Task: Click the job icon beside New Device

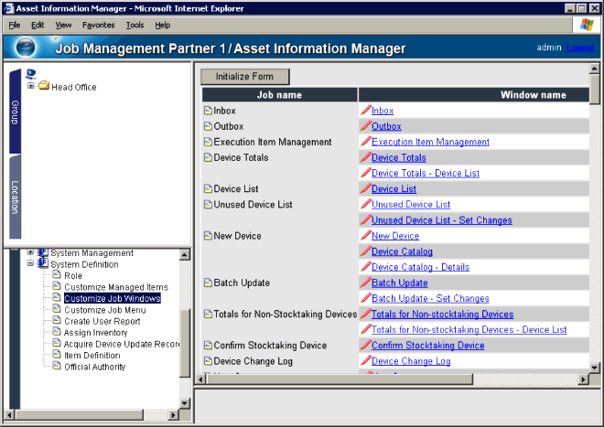Action: 208,237
